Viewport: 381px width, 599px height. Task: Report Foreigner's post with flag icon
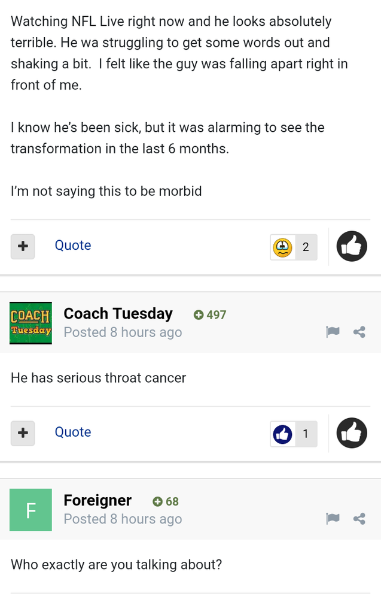[x=333, y=519]
